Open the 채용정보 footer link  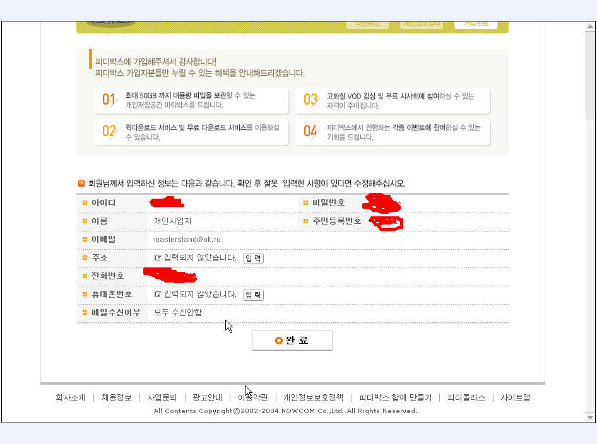tap(117, 397)
